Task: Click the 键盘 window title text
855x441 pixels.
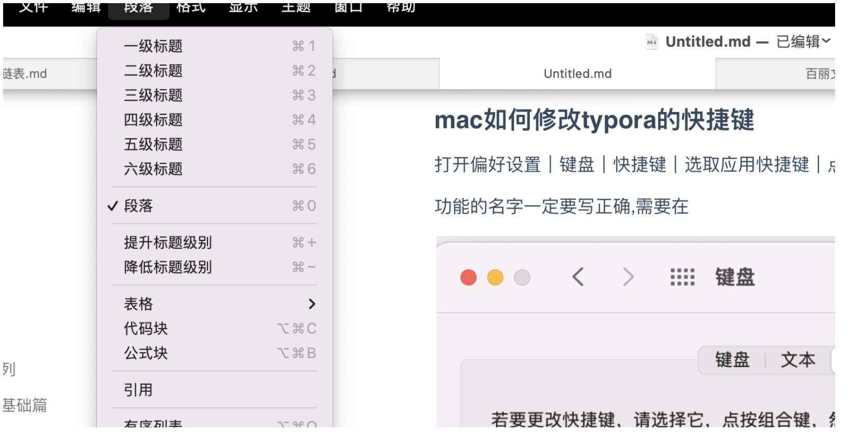Action: pos(735,277)
